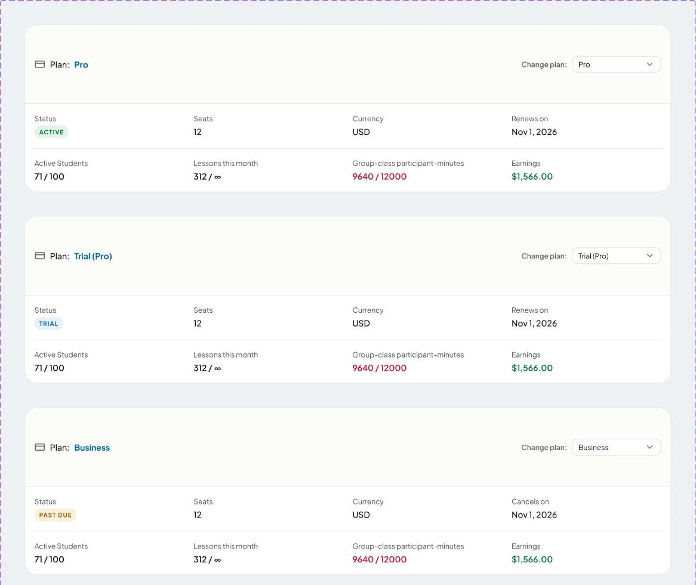Click the credit card icon beside Plan: Pro
This screenshot has height=585, width=696.
[x=39, y=64]
